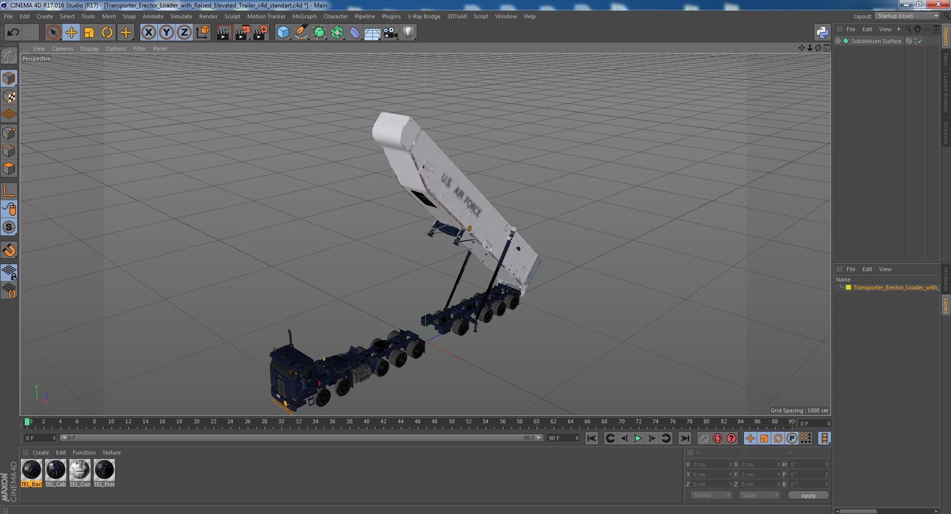Screen dimensions: 951x514
Task: Activate the Scale tool
Action: (89, 33)
